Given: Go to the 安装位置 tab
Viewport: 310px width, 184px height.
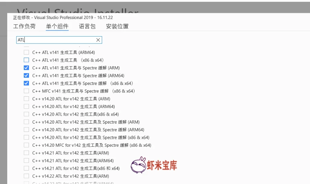Looking at the screenshot, I should tap(117, 26).
